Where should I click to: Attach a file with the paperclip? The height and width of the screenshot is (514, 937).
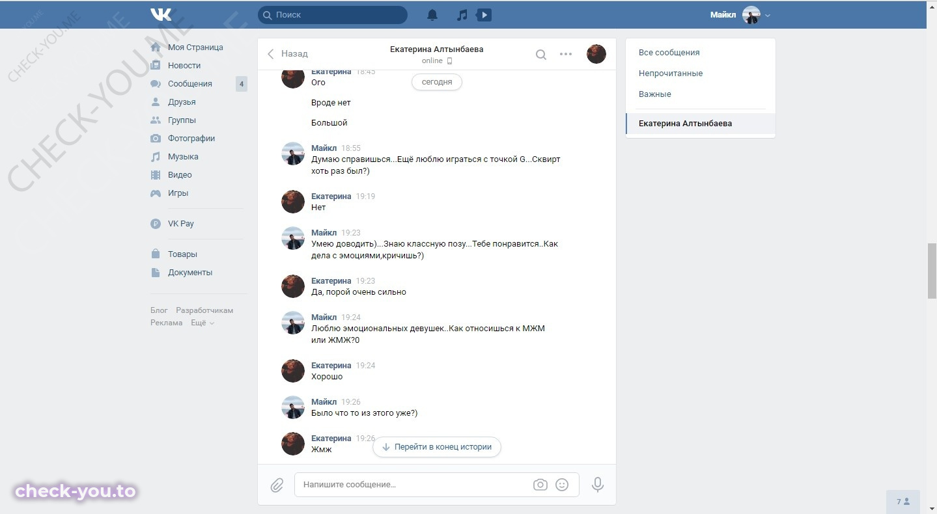[277, 485]
